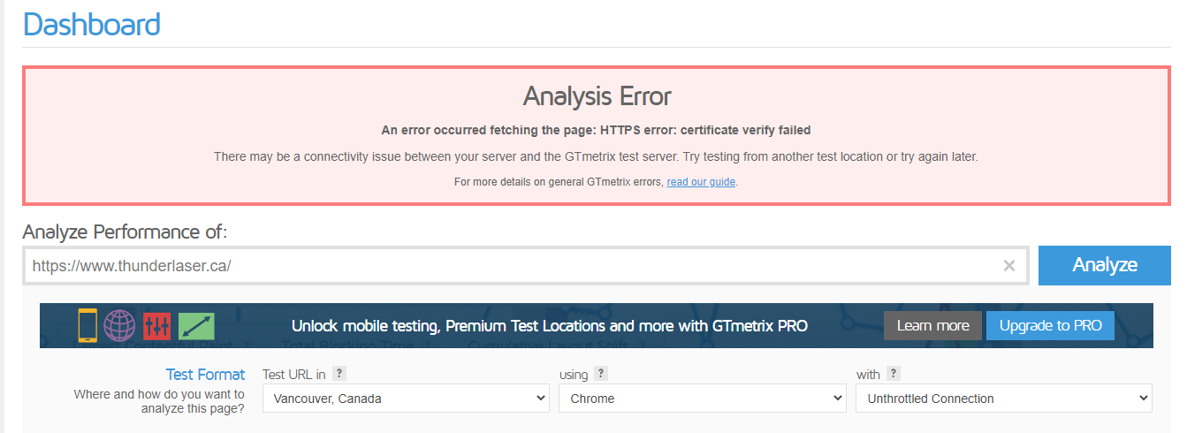The height and width of the screenshot is (433, 1187).
Task: Expand the Vancouver, Canada location dropdown
Action: (407, 399)
